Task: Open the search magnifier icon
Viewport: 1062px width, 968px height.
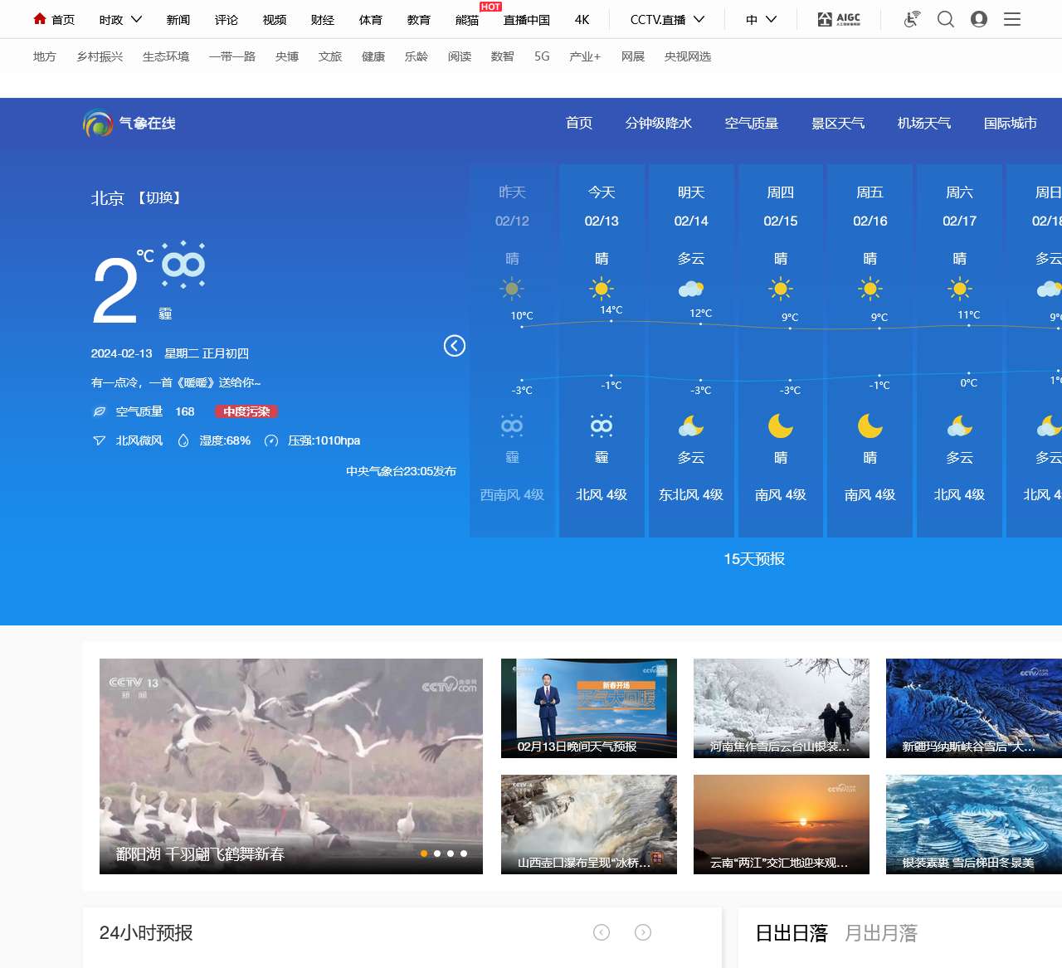Action: [945, 18]
